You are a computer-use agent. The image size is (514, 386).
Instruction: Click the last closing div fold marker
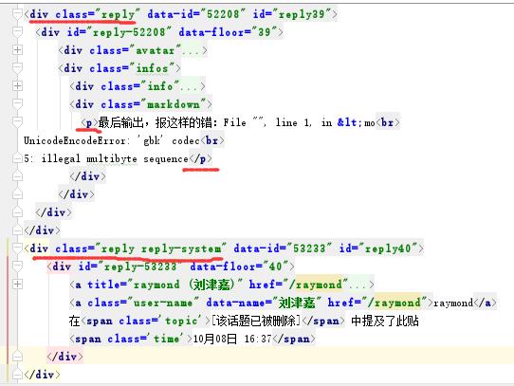[17, 375]
